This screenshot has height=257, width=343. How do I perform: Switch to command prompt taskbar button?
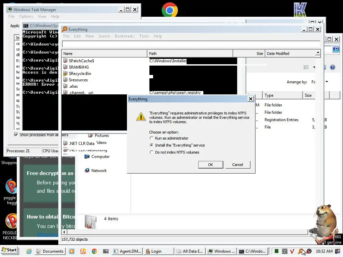click(x=253, y=251)
